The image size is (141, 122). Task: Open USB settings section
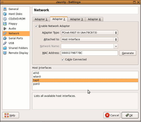click(16, 43)
